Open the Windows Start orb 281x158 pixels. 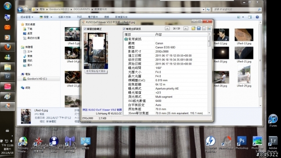click(x=7, y=6)
